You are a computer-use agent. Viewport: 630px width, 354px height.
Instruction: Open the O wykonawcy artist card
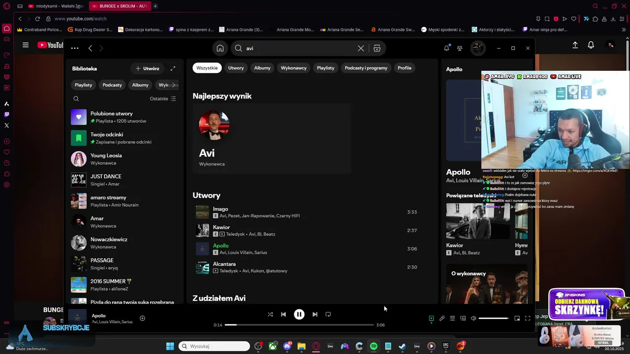[487, 284]
